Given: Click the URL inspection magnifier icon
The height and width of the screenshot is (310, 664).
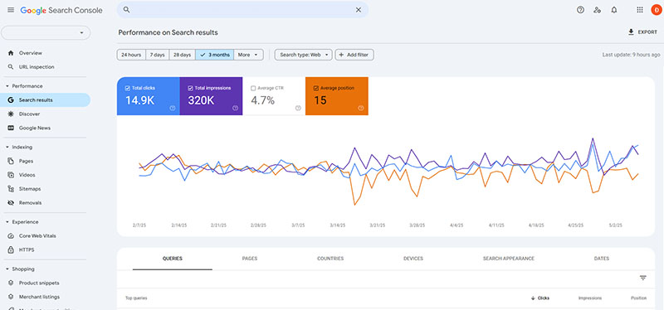Looking at the screenshot, I should tap(11, 67).
